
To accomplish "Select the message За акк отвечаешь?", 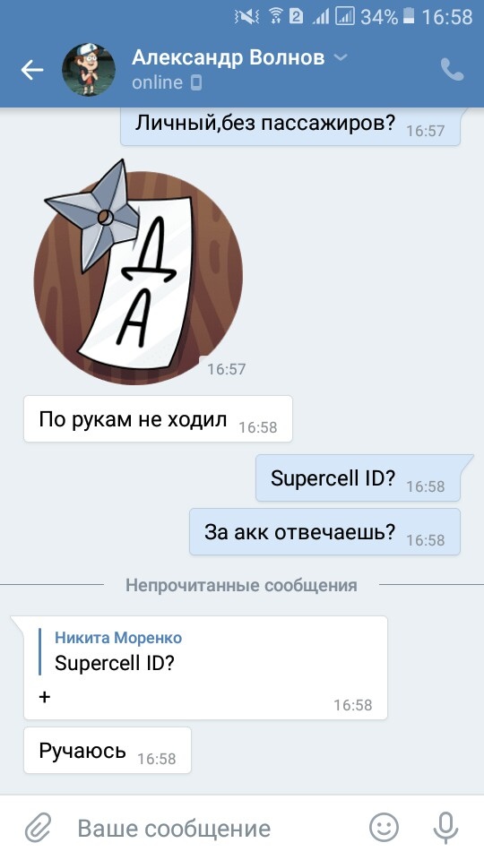I will click(324, 531).
